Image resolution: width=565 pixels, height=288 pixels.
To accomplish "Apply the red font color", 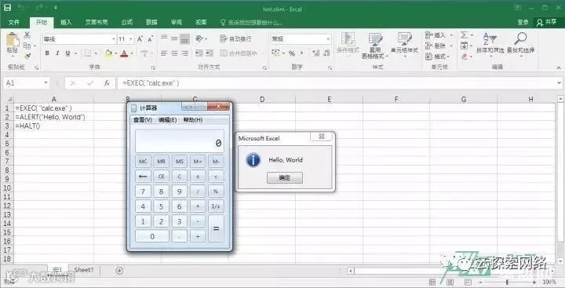I will (x=124, y=53).
